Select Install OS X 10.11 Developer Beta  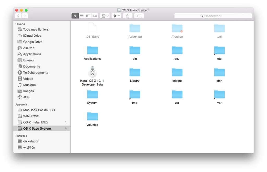(93, 72)
